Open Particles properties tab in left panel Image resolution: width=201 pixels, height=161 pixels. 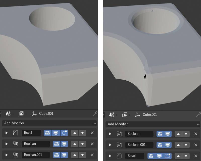pyautogui.click(x=8, y=114)
